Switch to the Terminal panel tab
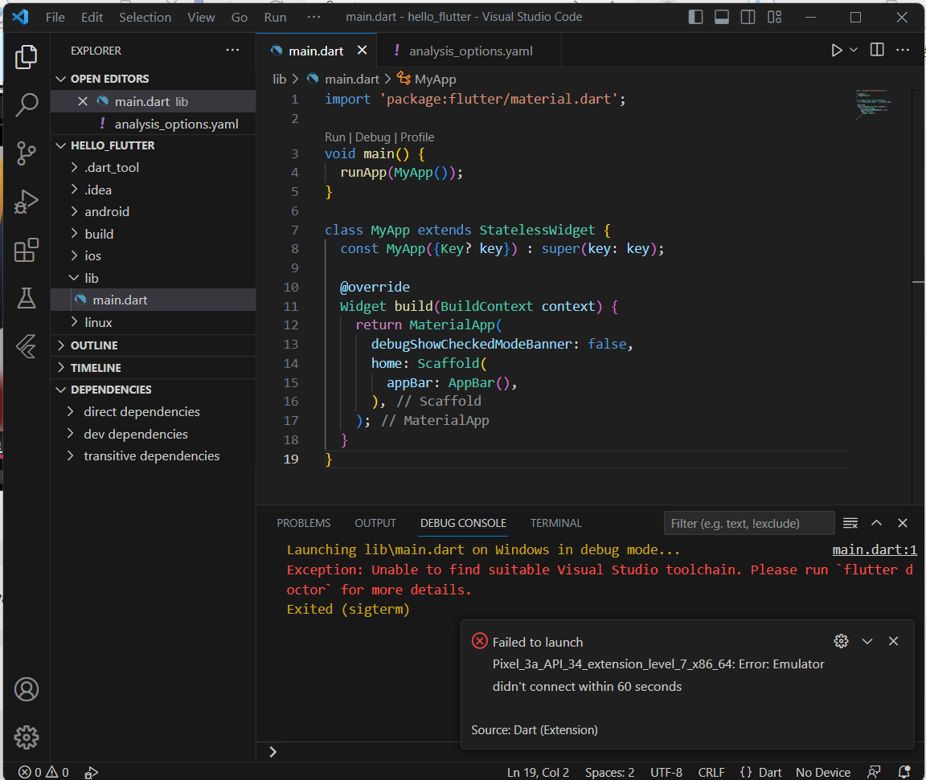This screenshot has height=780, width=926. [x=555, y=523]
